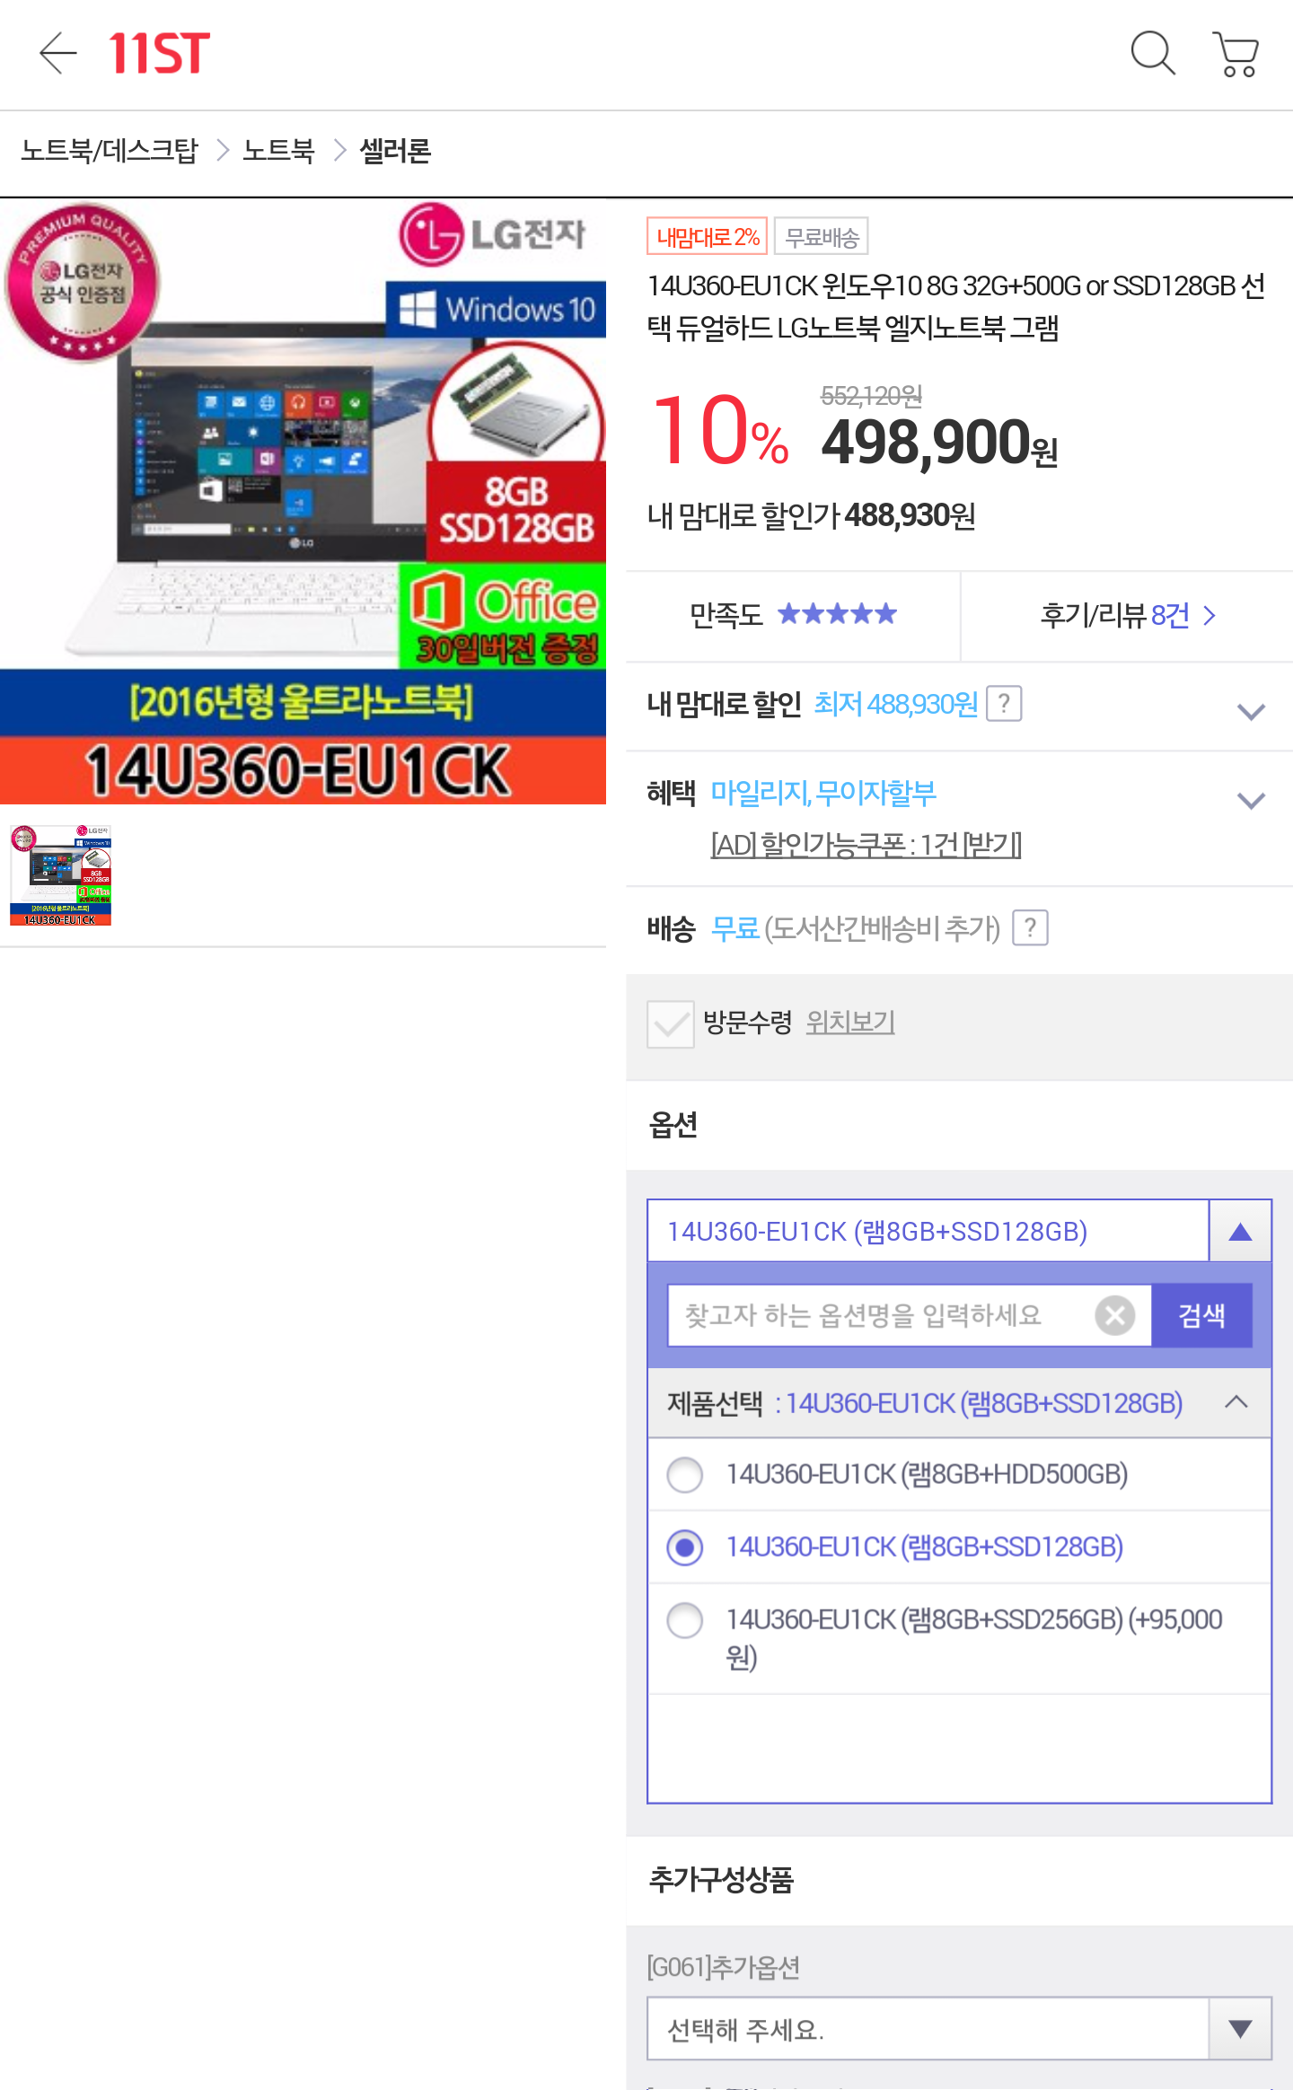
Task: Open the 11ST home logo
Action: click(x=159, y=54)
